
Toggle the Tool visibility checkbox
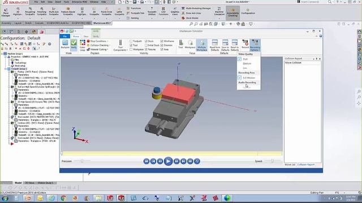point(131,45)
